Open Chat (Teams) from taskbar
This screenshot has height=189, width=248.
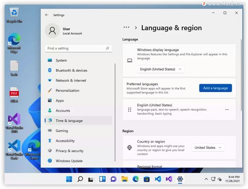[x=114, y=179]
